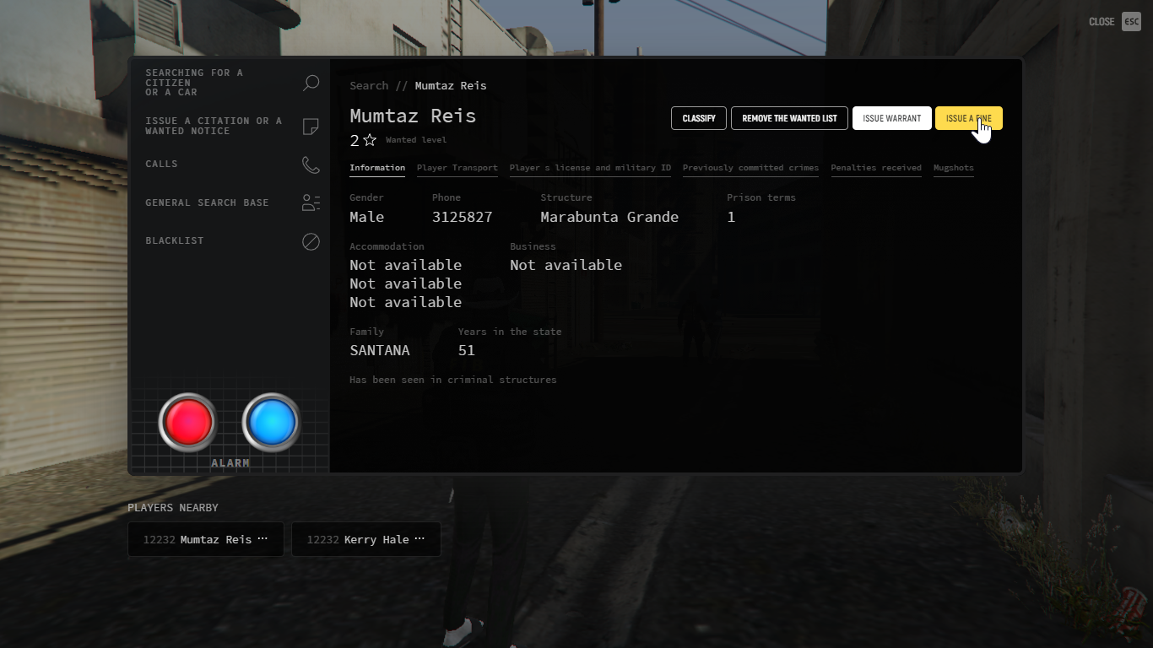Click the Players Nearby heading

pos(173,508)
